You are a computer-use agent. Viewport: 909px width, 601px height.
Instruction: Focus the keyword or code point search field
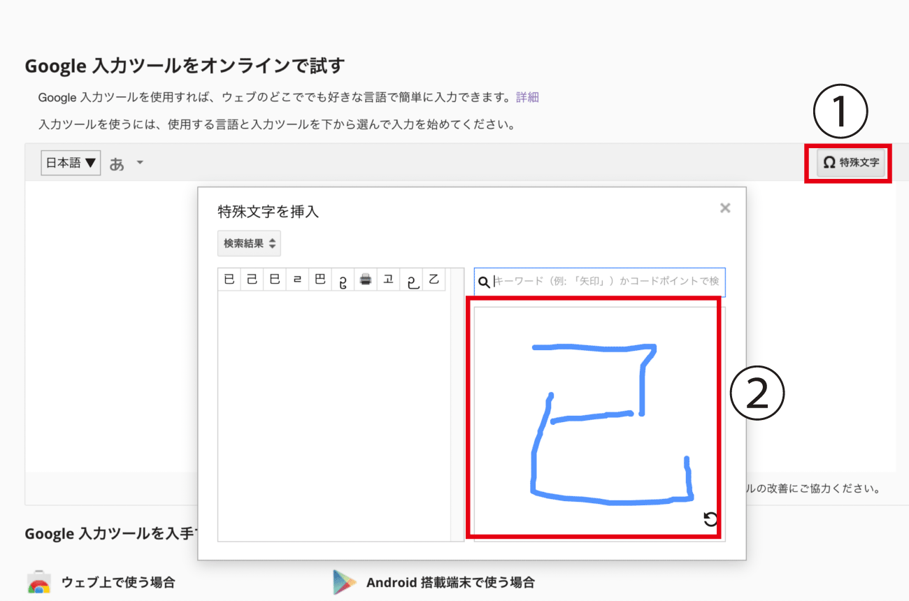point(599,282)
